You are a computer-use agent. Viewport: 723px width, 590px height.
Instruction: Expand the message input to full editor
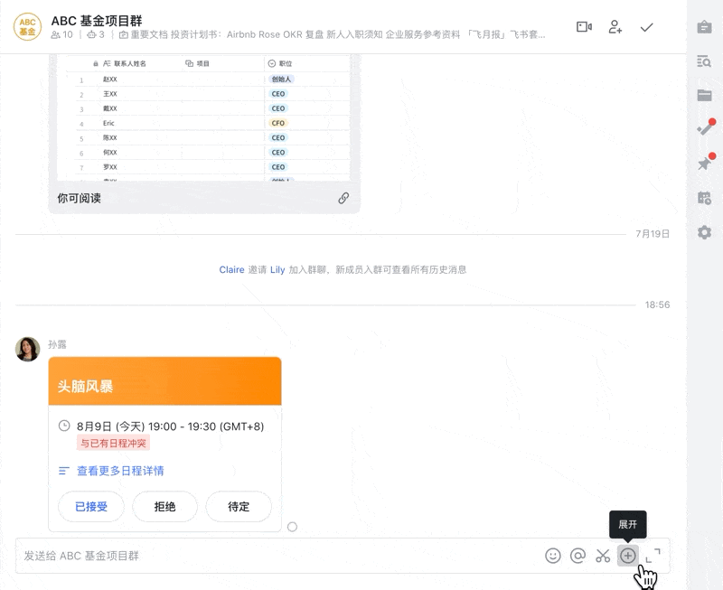click(653, 556)
